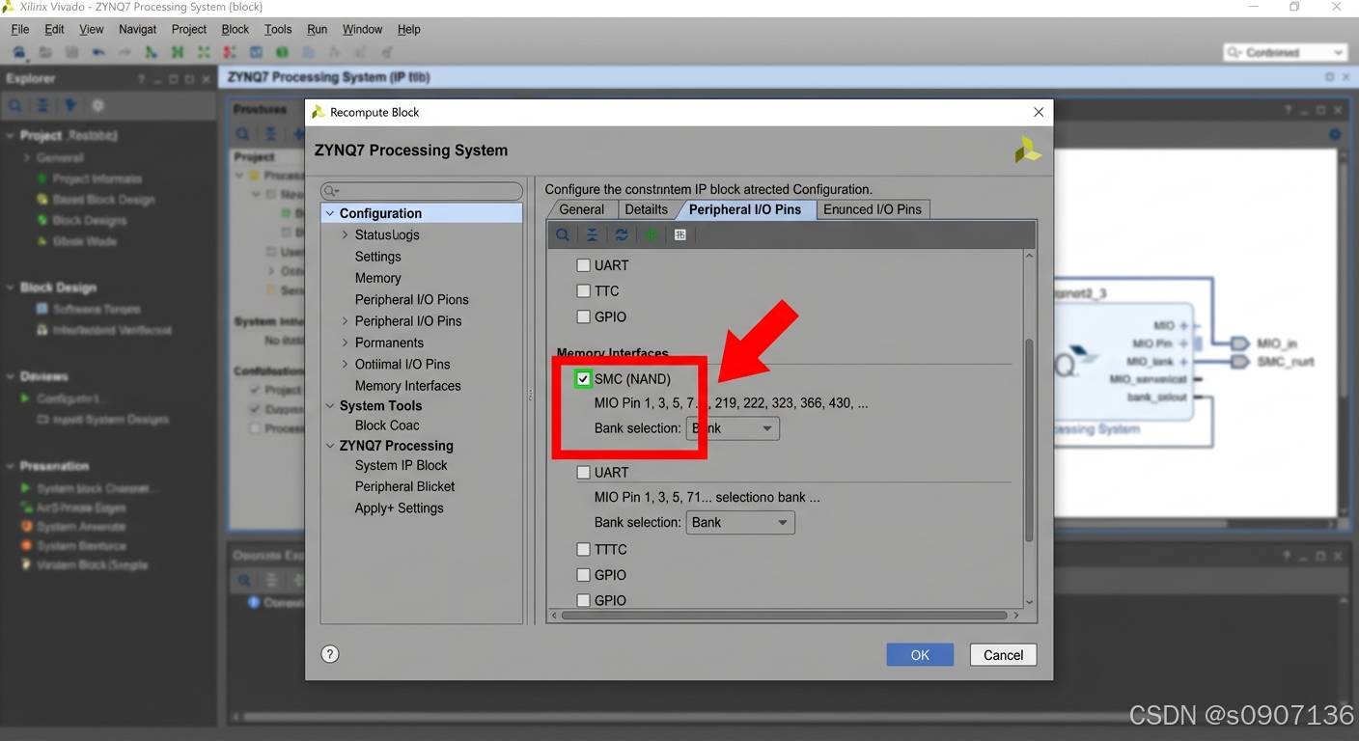Enable the UART checkbox below the SMC bank selection
This screenshot has height=741, width=1359.
[583, 473]
